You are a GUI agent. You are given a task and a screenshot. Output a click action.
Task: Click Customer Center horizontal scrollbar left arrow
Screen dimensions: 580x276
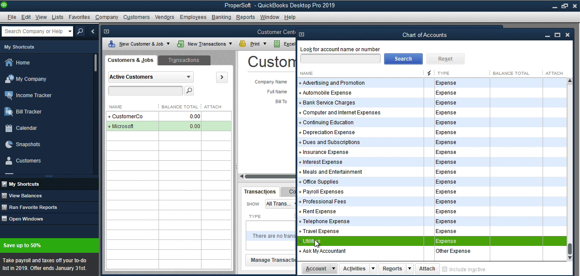(x=241, y=176)
